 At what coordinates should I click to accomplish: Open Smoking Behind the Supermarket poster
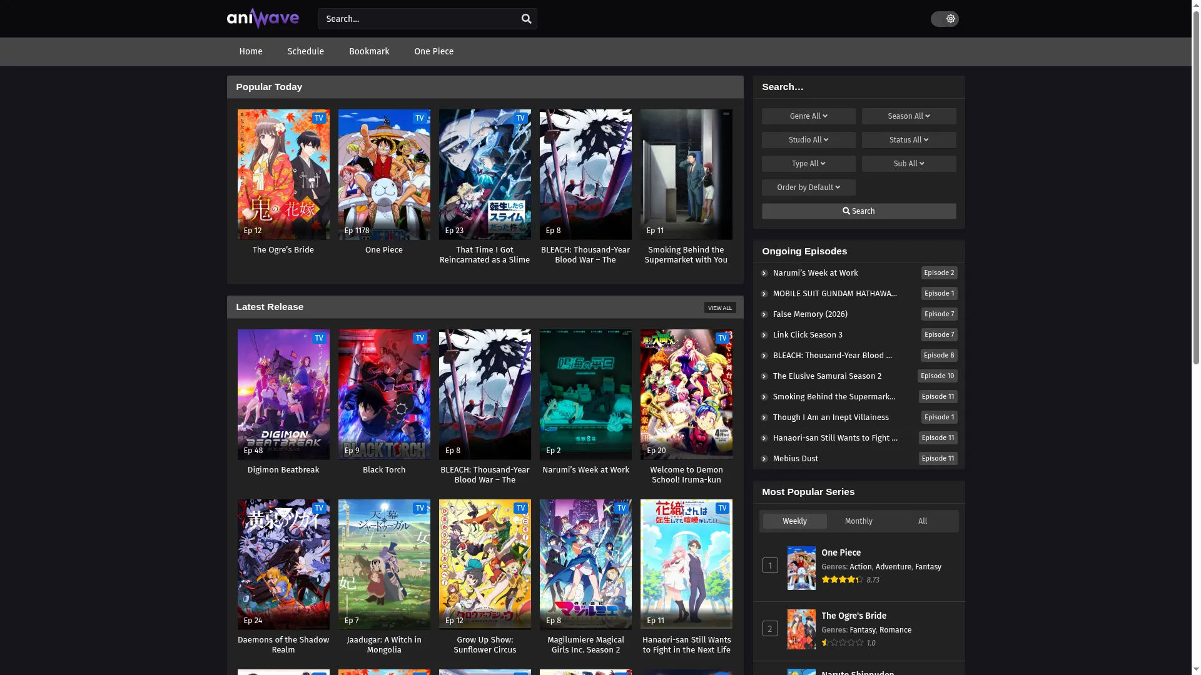[x=686, y=174]
